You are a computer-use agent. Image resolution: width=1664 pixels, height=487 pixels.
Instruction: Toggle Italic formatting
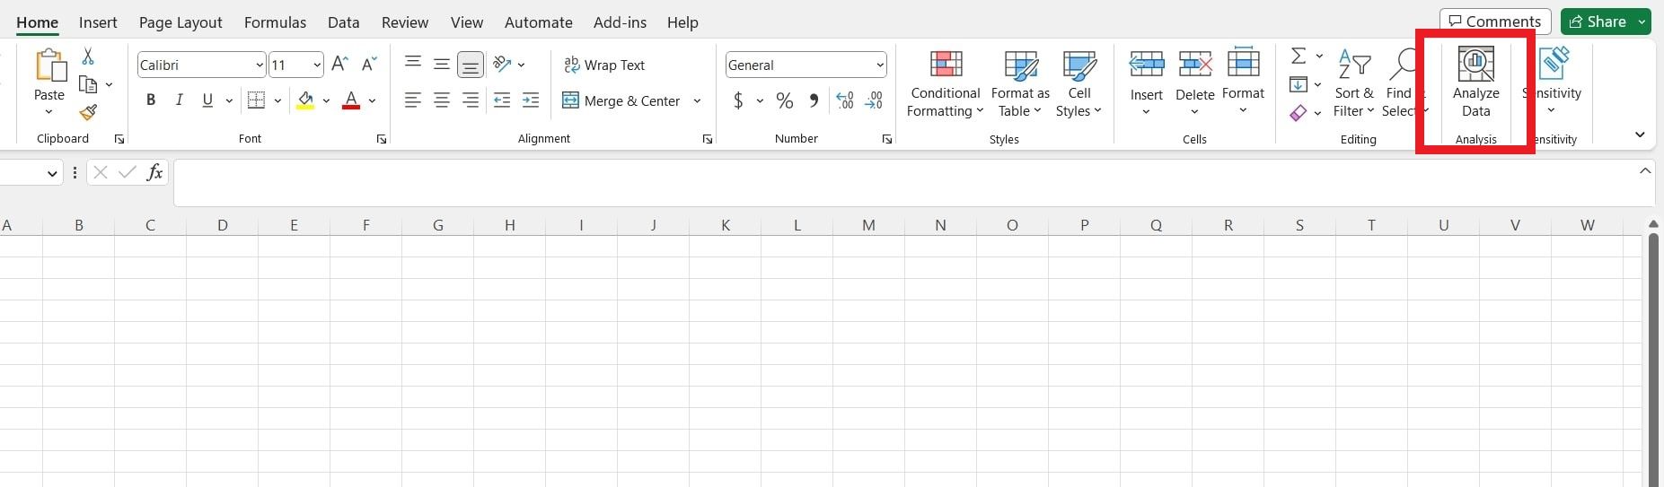[179, 100]
